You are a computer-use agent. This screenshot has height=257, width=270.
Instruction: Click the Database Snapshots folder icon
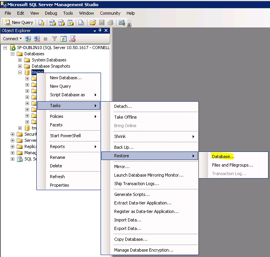tap(27, 66)
